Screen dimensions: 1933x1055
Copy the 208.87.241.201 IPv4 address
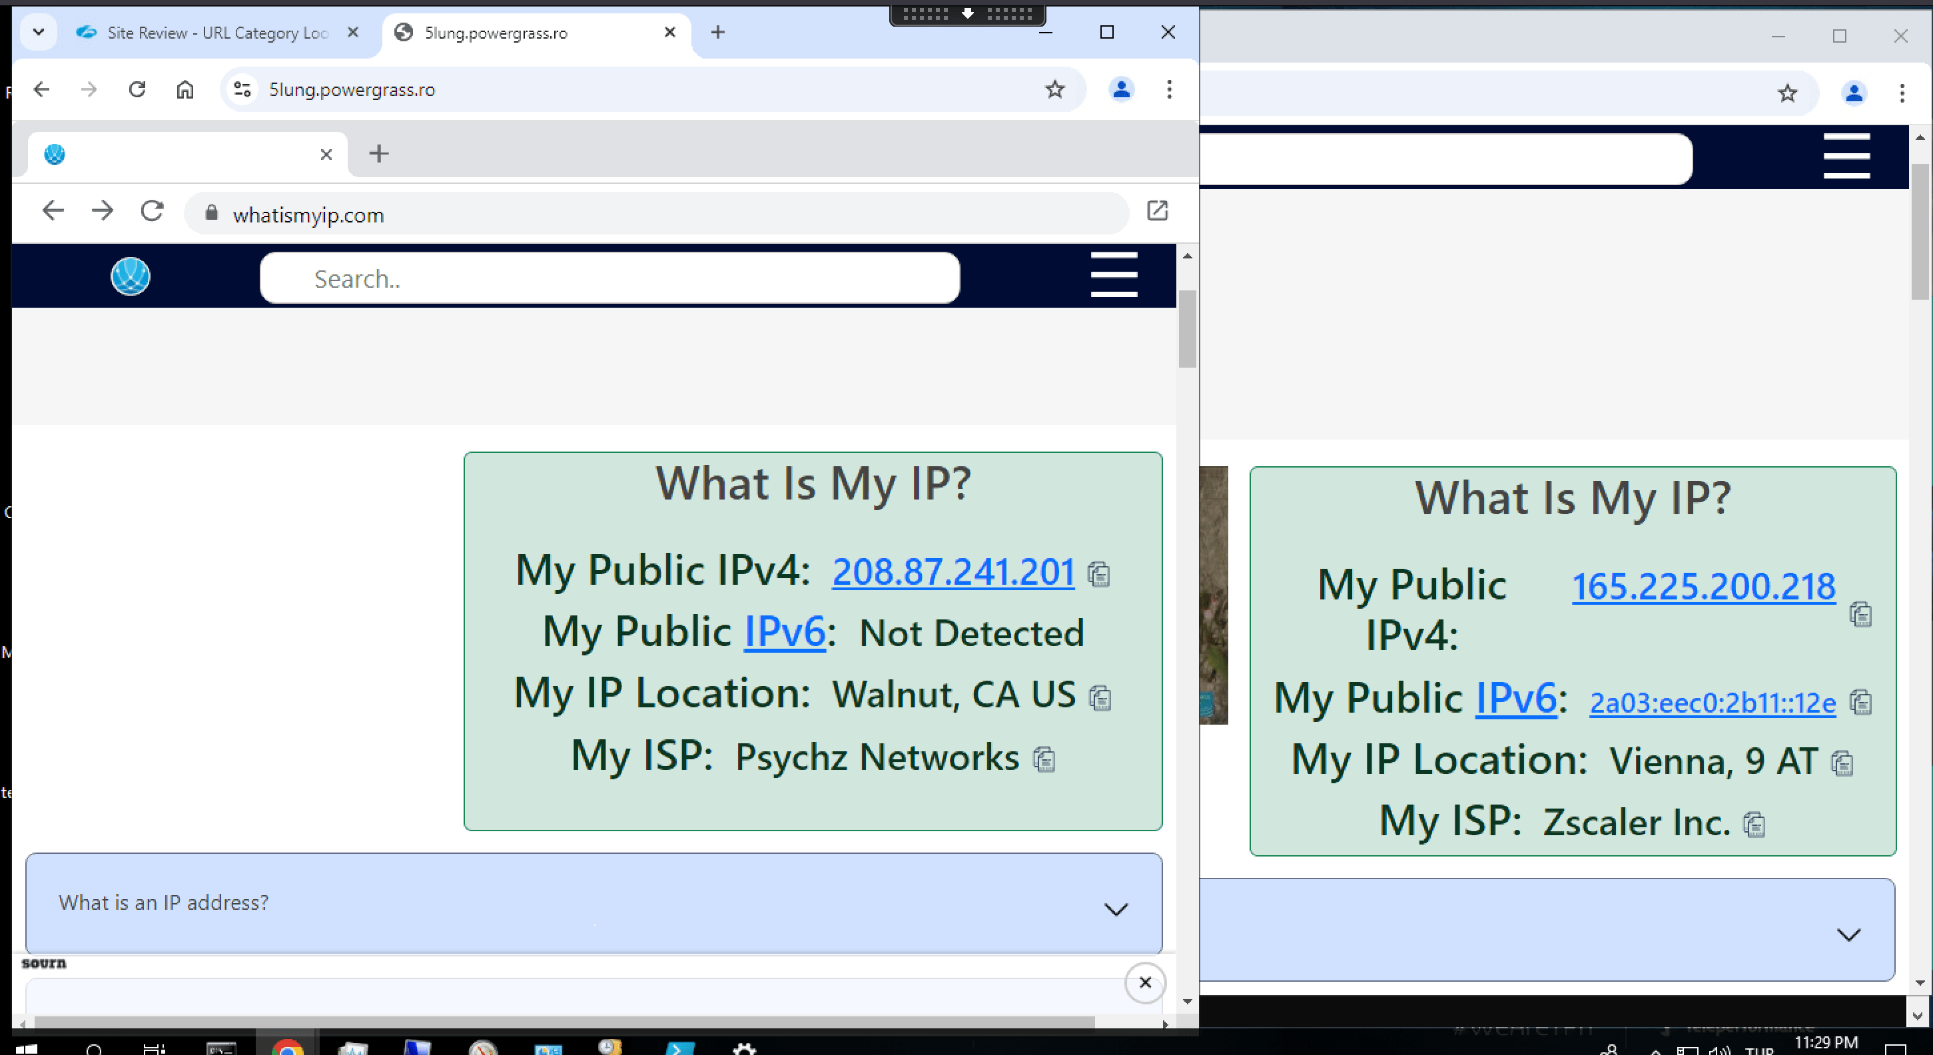click(1098, 575)
